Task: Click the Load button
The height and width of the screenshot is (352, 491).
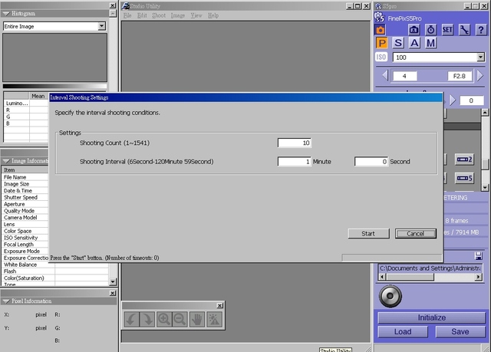Action: pyautogui.click(x=403, y=331)
